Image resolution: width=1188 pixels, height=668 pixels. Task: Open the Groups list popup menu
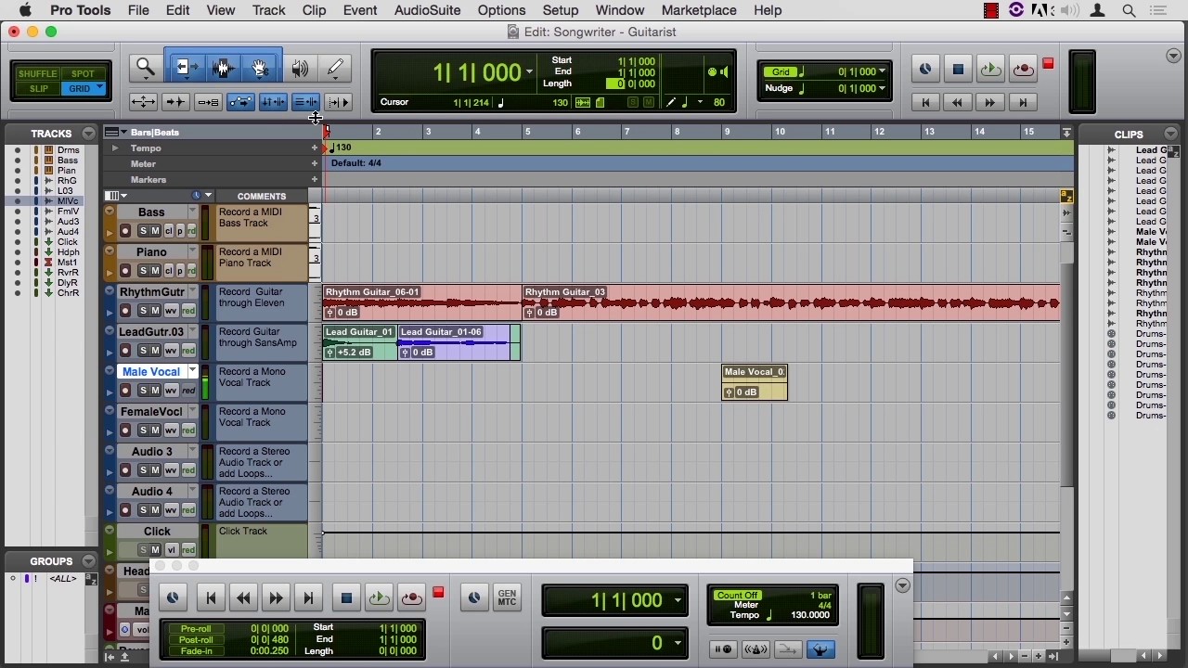click(x=88, y=561)
